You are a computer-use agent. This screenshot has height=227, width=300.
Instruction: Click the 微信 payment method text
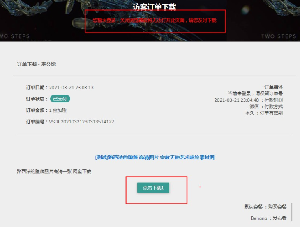[254, 107]
